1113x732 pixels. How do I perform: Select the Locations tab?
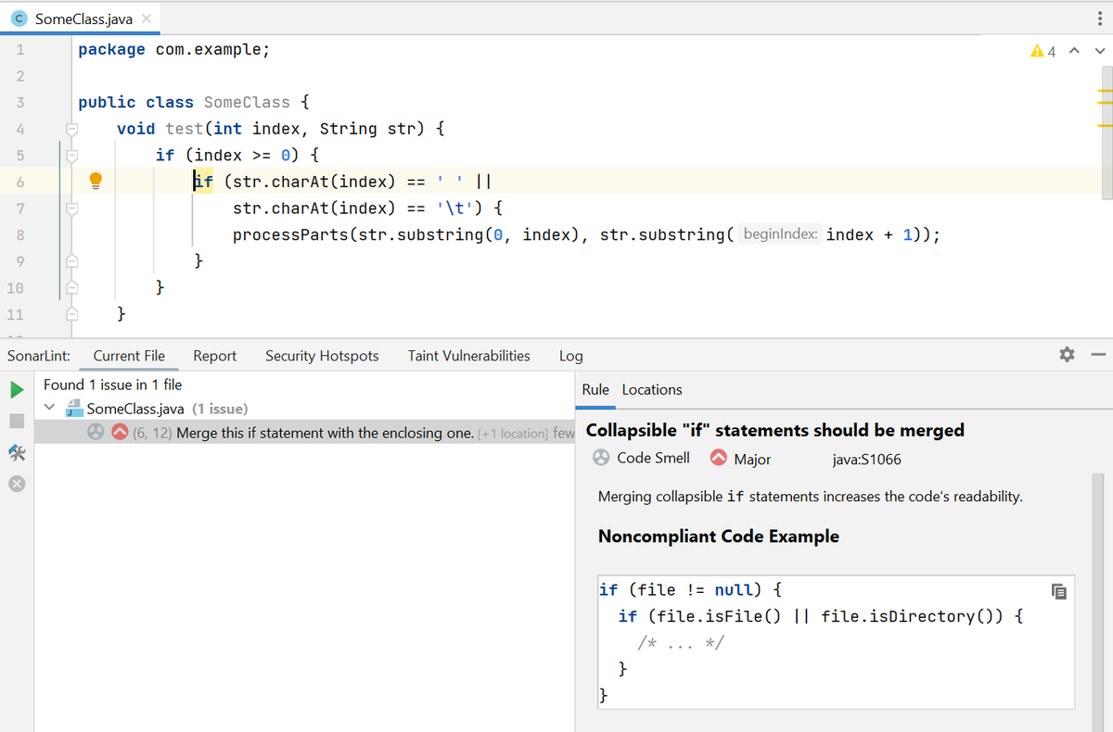point(652,390)
